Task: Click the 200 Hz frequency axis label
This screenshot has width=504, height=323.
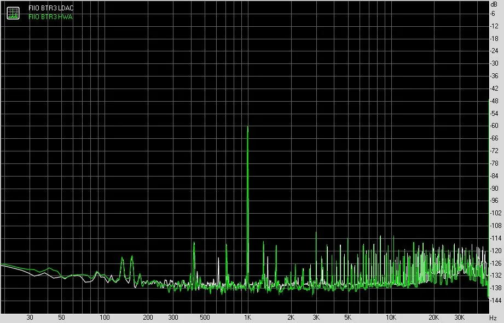Action: click(x=148, y=318)
